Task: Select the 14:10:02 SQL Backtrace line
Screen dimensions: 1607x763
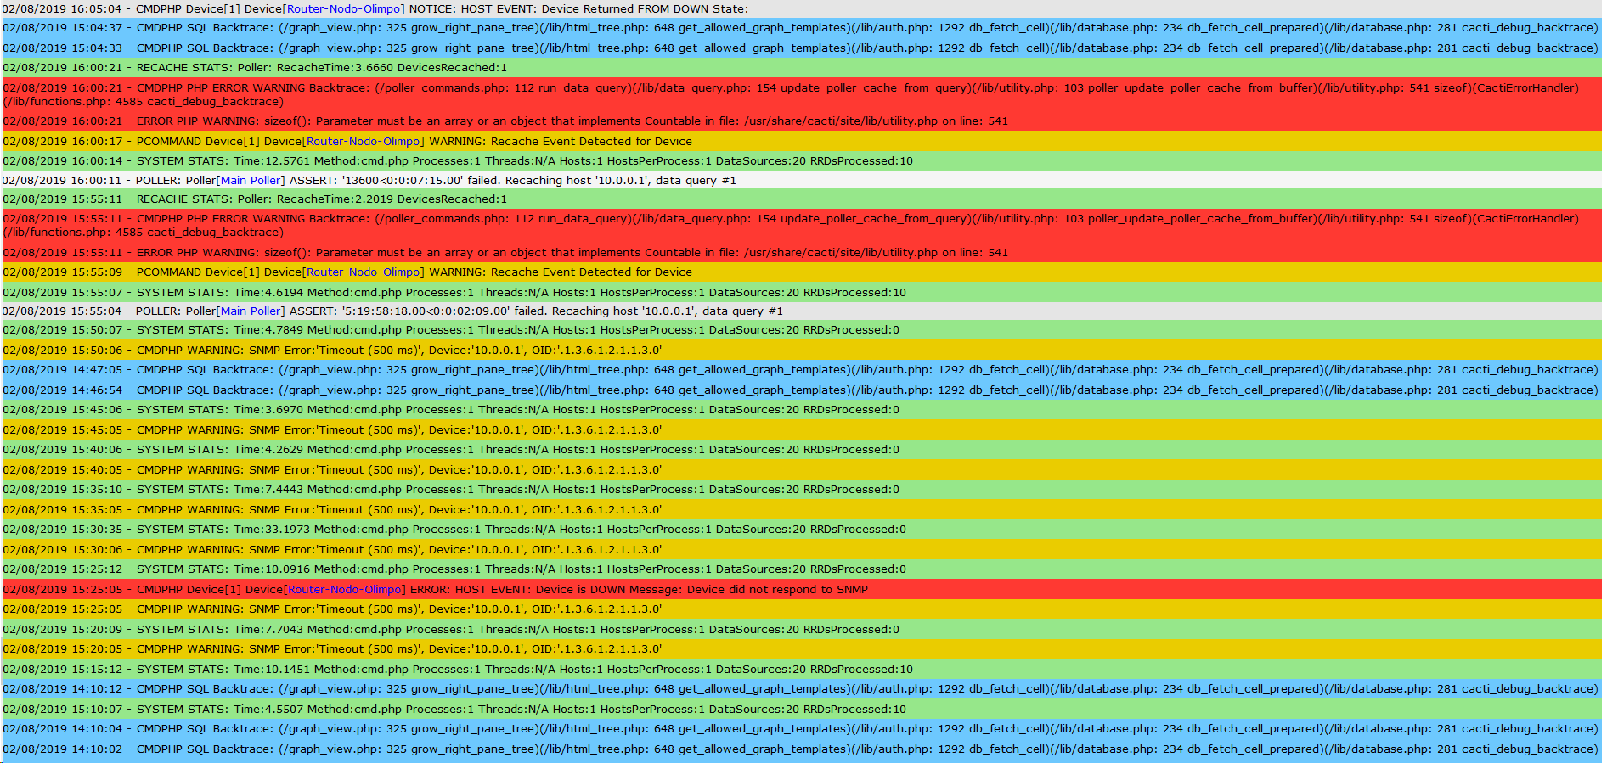Action: click(x=802, y=749)
